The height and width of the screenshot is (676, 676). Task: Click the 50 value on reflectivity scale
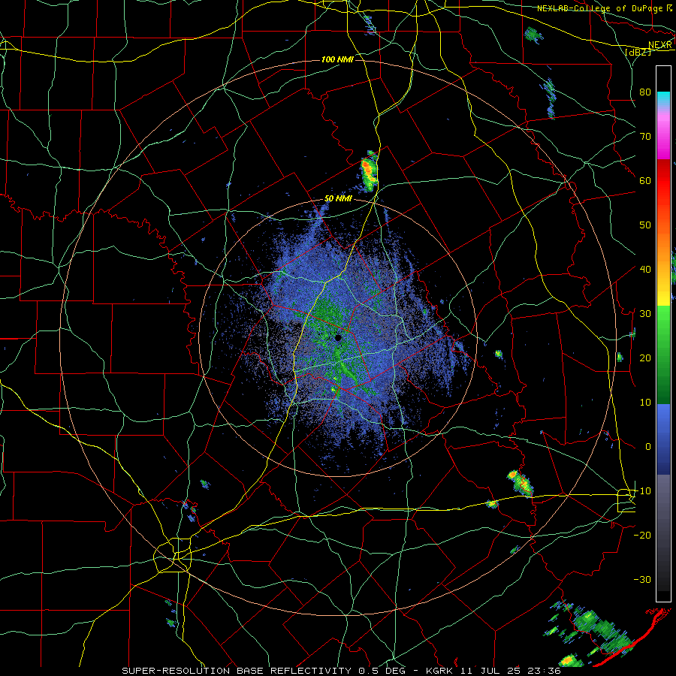click(x=645, y=225)
